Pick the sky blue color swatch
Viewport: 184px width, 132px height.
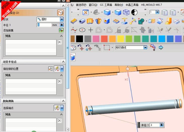point(162,39)
